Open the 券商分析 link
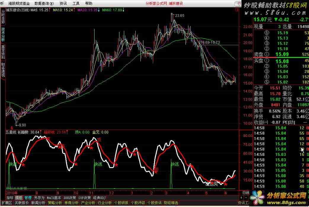 71,203
